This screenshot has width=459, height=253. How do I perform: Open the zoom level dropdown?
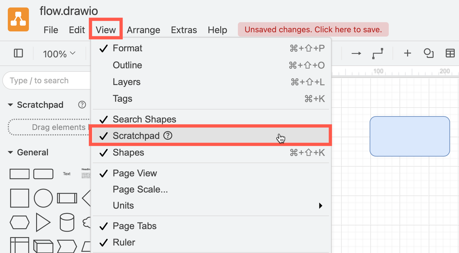tap(59, 53)
